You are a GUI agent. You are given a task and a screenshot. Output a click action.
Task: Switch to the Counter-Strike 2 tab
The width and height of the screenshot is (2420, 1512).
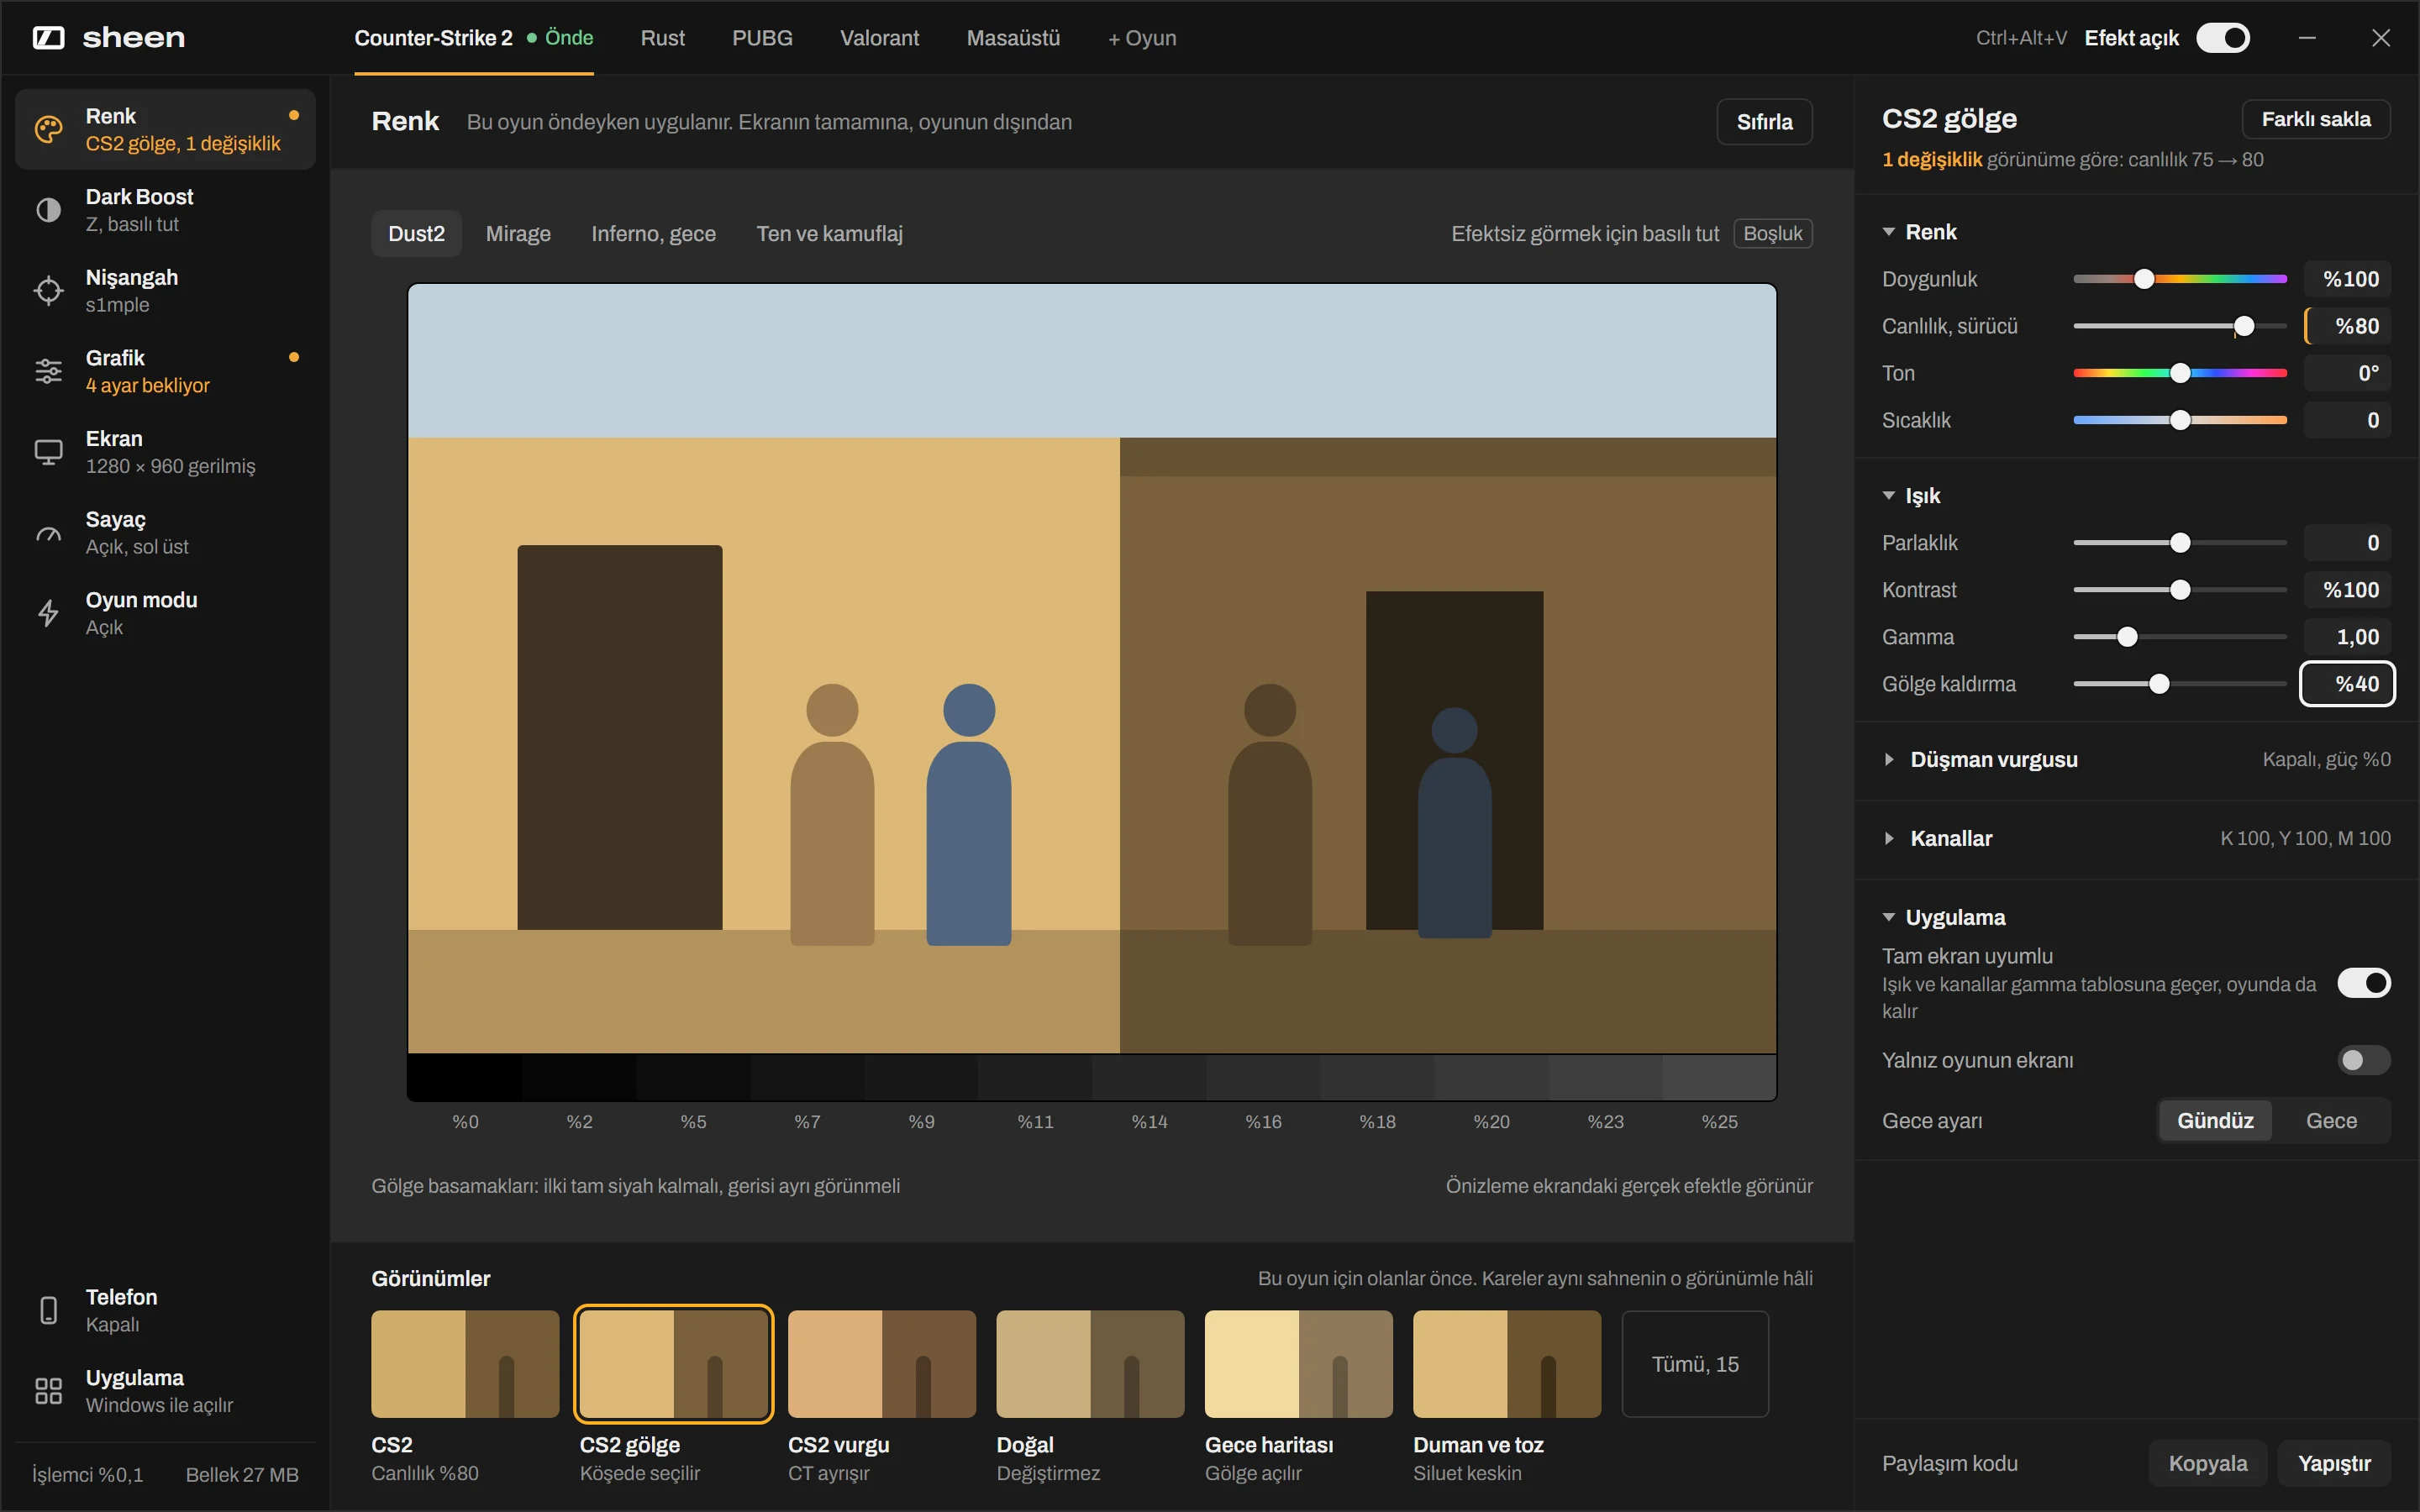(x=474, y=38)
